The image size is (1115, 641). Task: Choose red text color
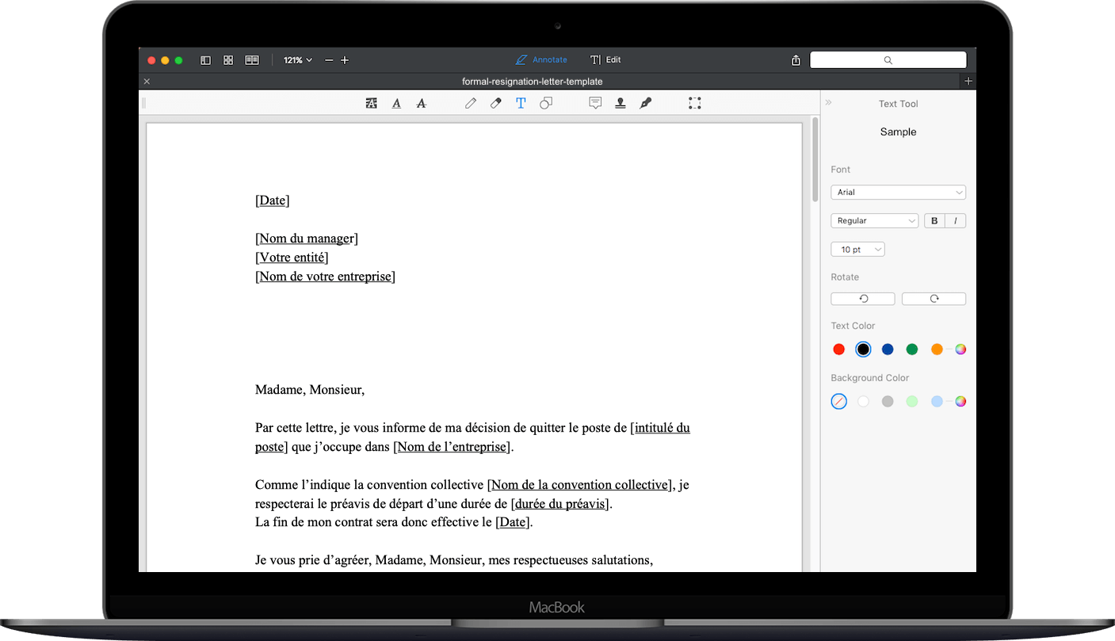pyautogui.click(x=839, y=349)
